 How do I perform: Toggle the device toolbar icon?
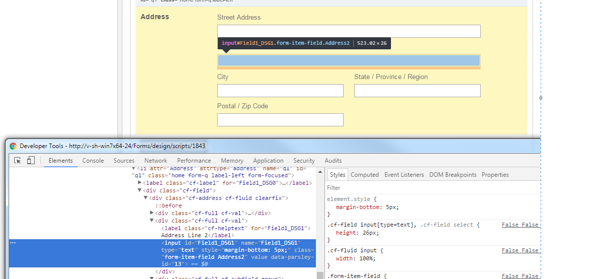pos(31,161)
